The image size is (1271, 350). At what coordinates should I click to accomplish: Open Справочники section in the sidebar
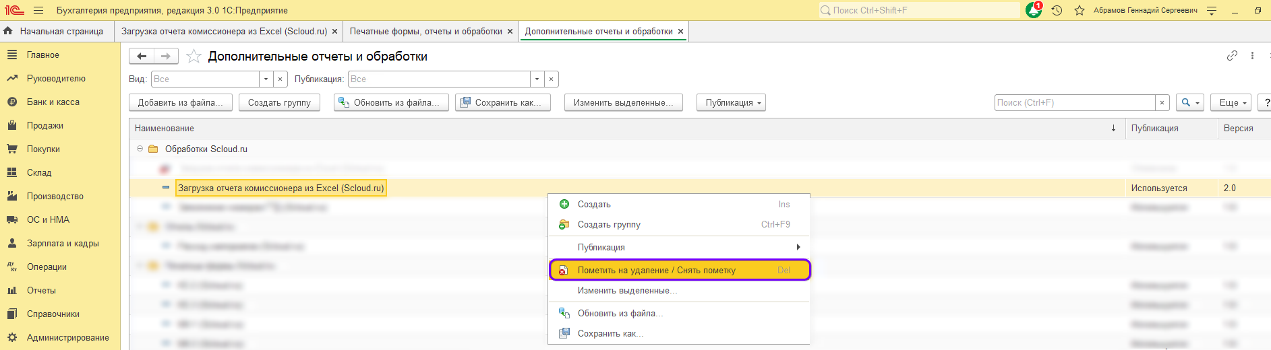(60, 314)
